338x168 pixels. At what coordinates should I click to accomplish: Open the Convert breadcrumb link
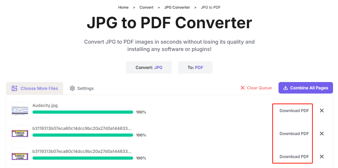(146, 7)
